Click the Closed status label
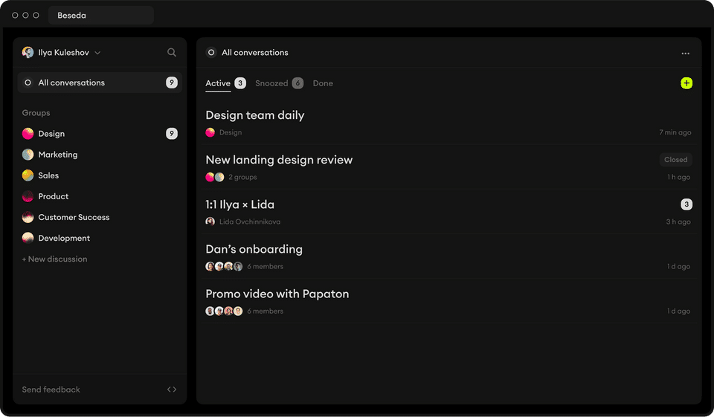This screenshot has height=417, width=714. point(676,160)
